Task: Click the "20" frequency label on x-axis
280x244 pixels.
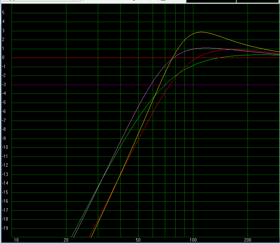Action: [66, 240]
